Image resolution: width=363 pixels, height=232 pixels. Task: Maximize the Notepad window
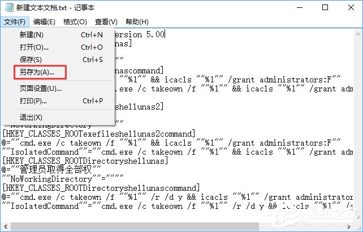click(x=325, y=8)
